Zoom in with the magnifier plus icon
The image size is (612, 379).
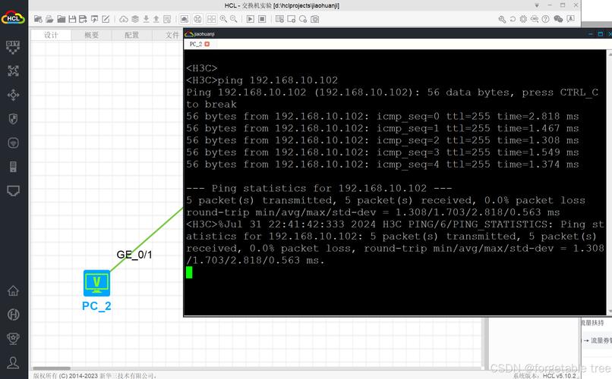(x=224, y=19)
